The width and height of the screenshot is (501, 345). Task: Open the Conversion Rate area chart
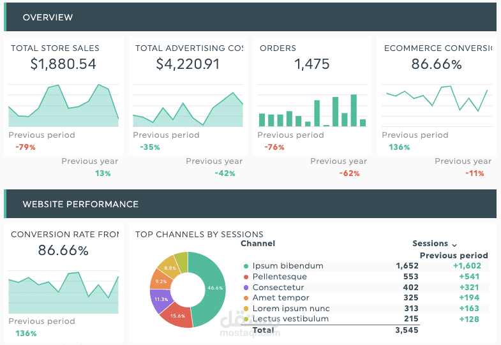(63, 292)
